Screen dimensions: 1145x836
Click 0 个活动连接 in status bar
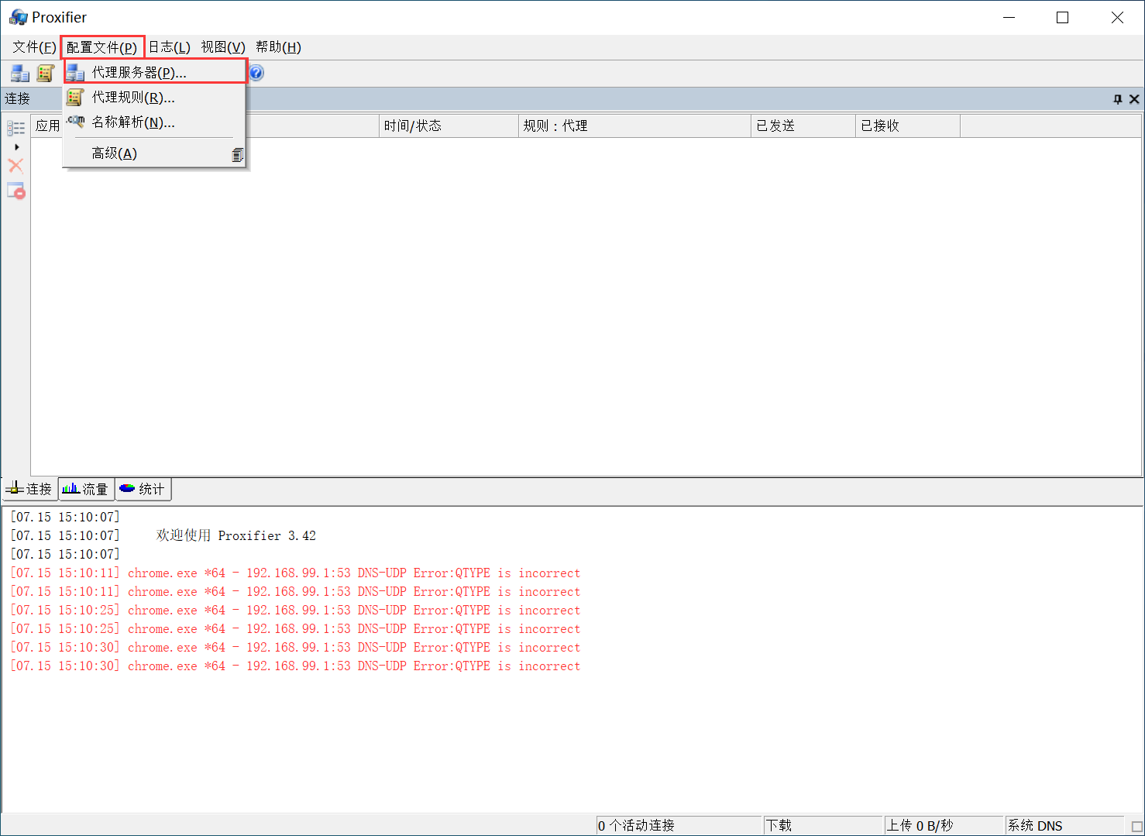pos(679,825)
